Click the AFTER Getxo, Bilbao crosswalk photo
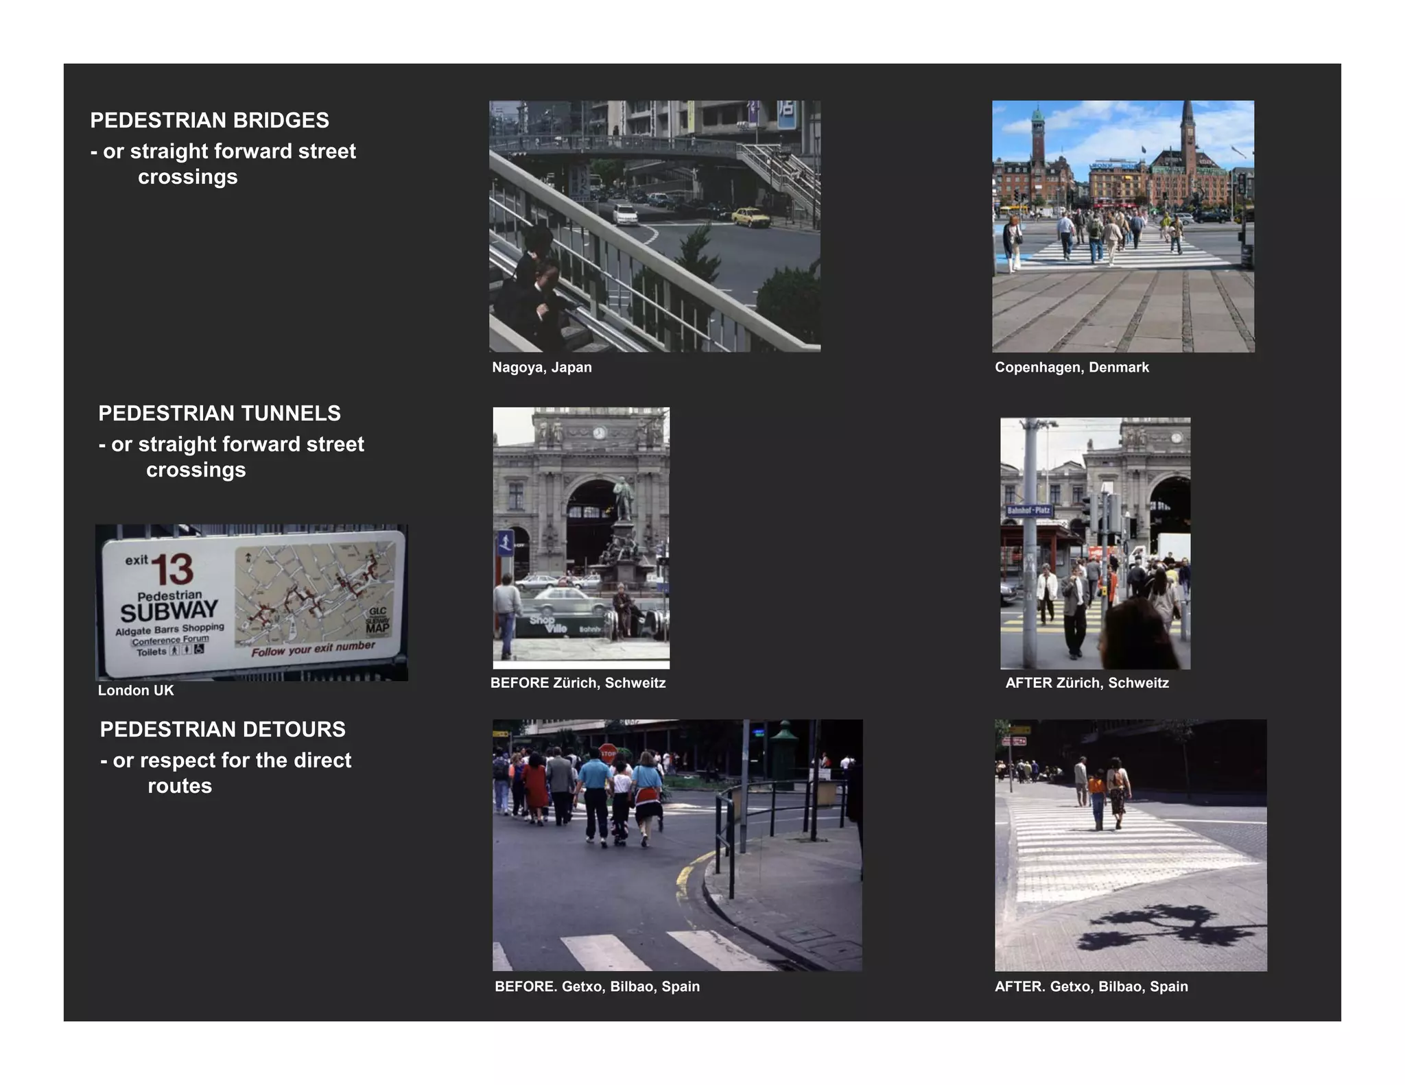The height and width of the screenshot is (1085, 1405). click(1131, 845)
